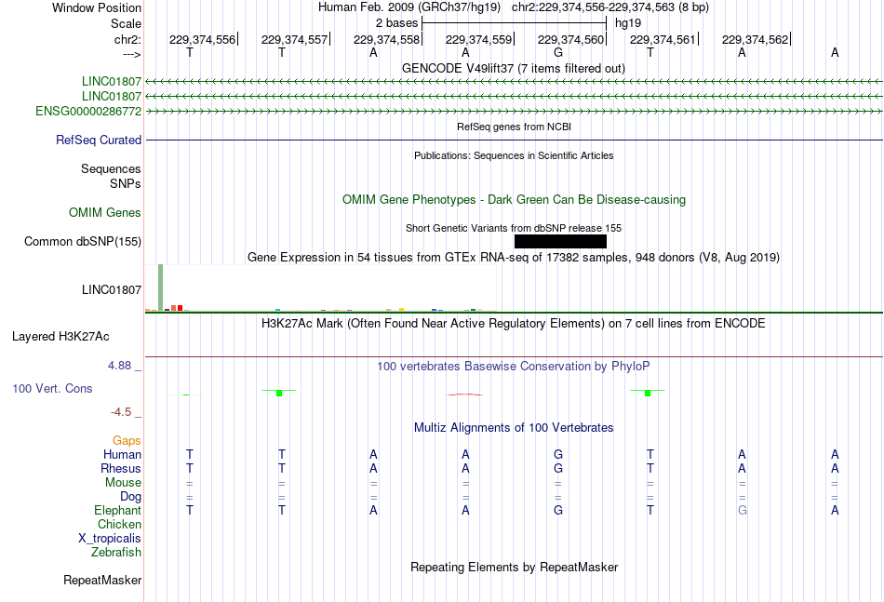Click the G base in reference sequence row
Screen dimensions: 884x602
coord(558,52)
